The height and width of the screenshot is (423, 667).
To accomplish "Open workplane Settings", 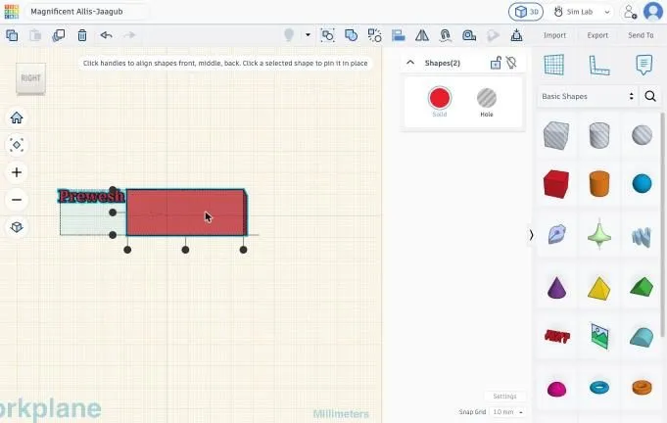I will tap(504, 397).
